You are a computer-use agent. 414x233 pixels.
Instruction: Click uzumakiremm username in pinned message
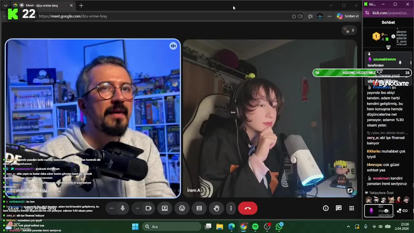coord(384,59)
